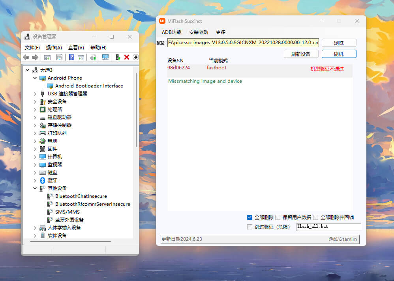Expand the 计算机 node
This screenshot has height=281, width=394.
pyautogui.click(x=35, y=157)
